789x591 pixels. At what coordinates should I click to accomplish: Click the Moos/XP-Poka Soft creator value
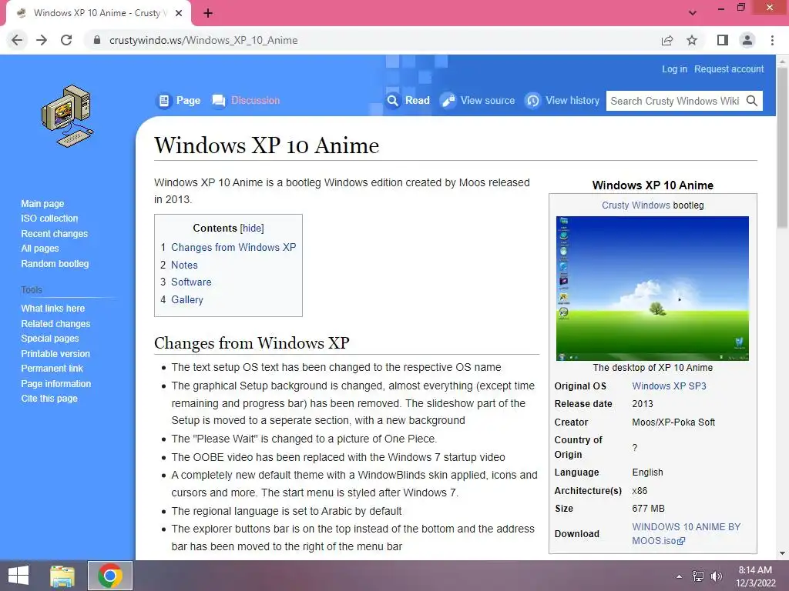(673, 422)
